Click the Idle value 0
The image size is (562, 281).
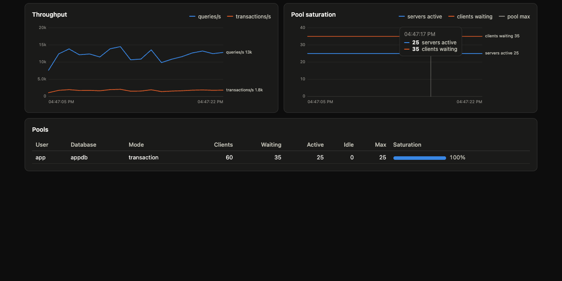pyautogui.click(x=352, y=157)
